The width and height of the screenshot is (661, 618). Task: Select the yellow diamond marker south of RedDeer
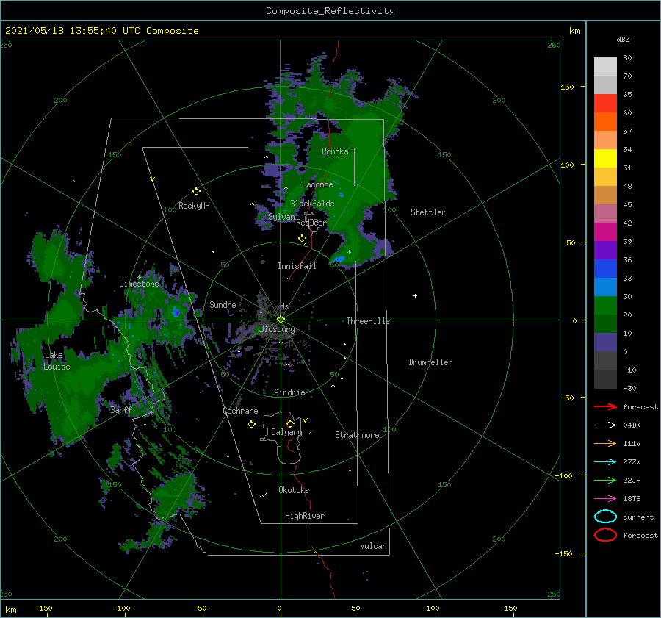click(302, 239)
